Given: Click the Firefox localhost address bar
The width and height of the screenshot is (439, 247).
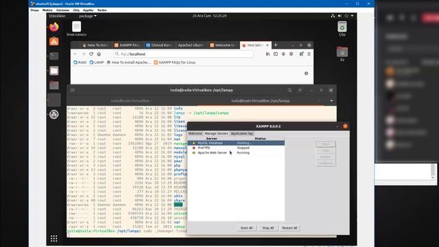Looking at the screenshot, I should point(183,54).
